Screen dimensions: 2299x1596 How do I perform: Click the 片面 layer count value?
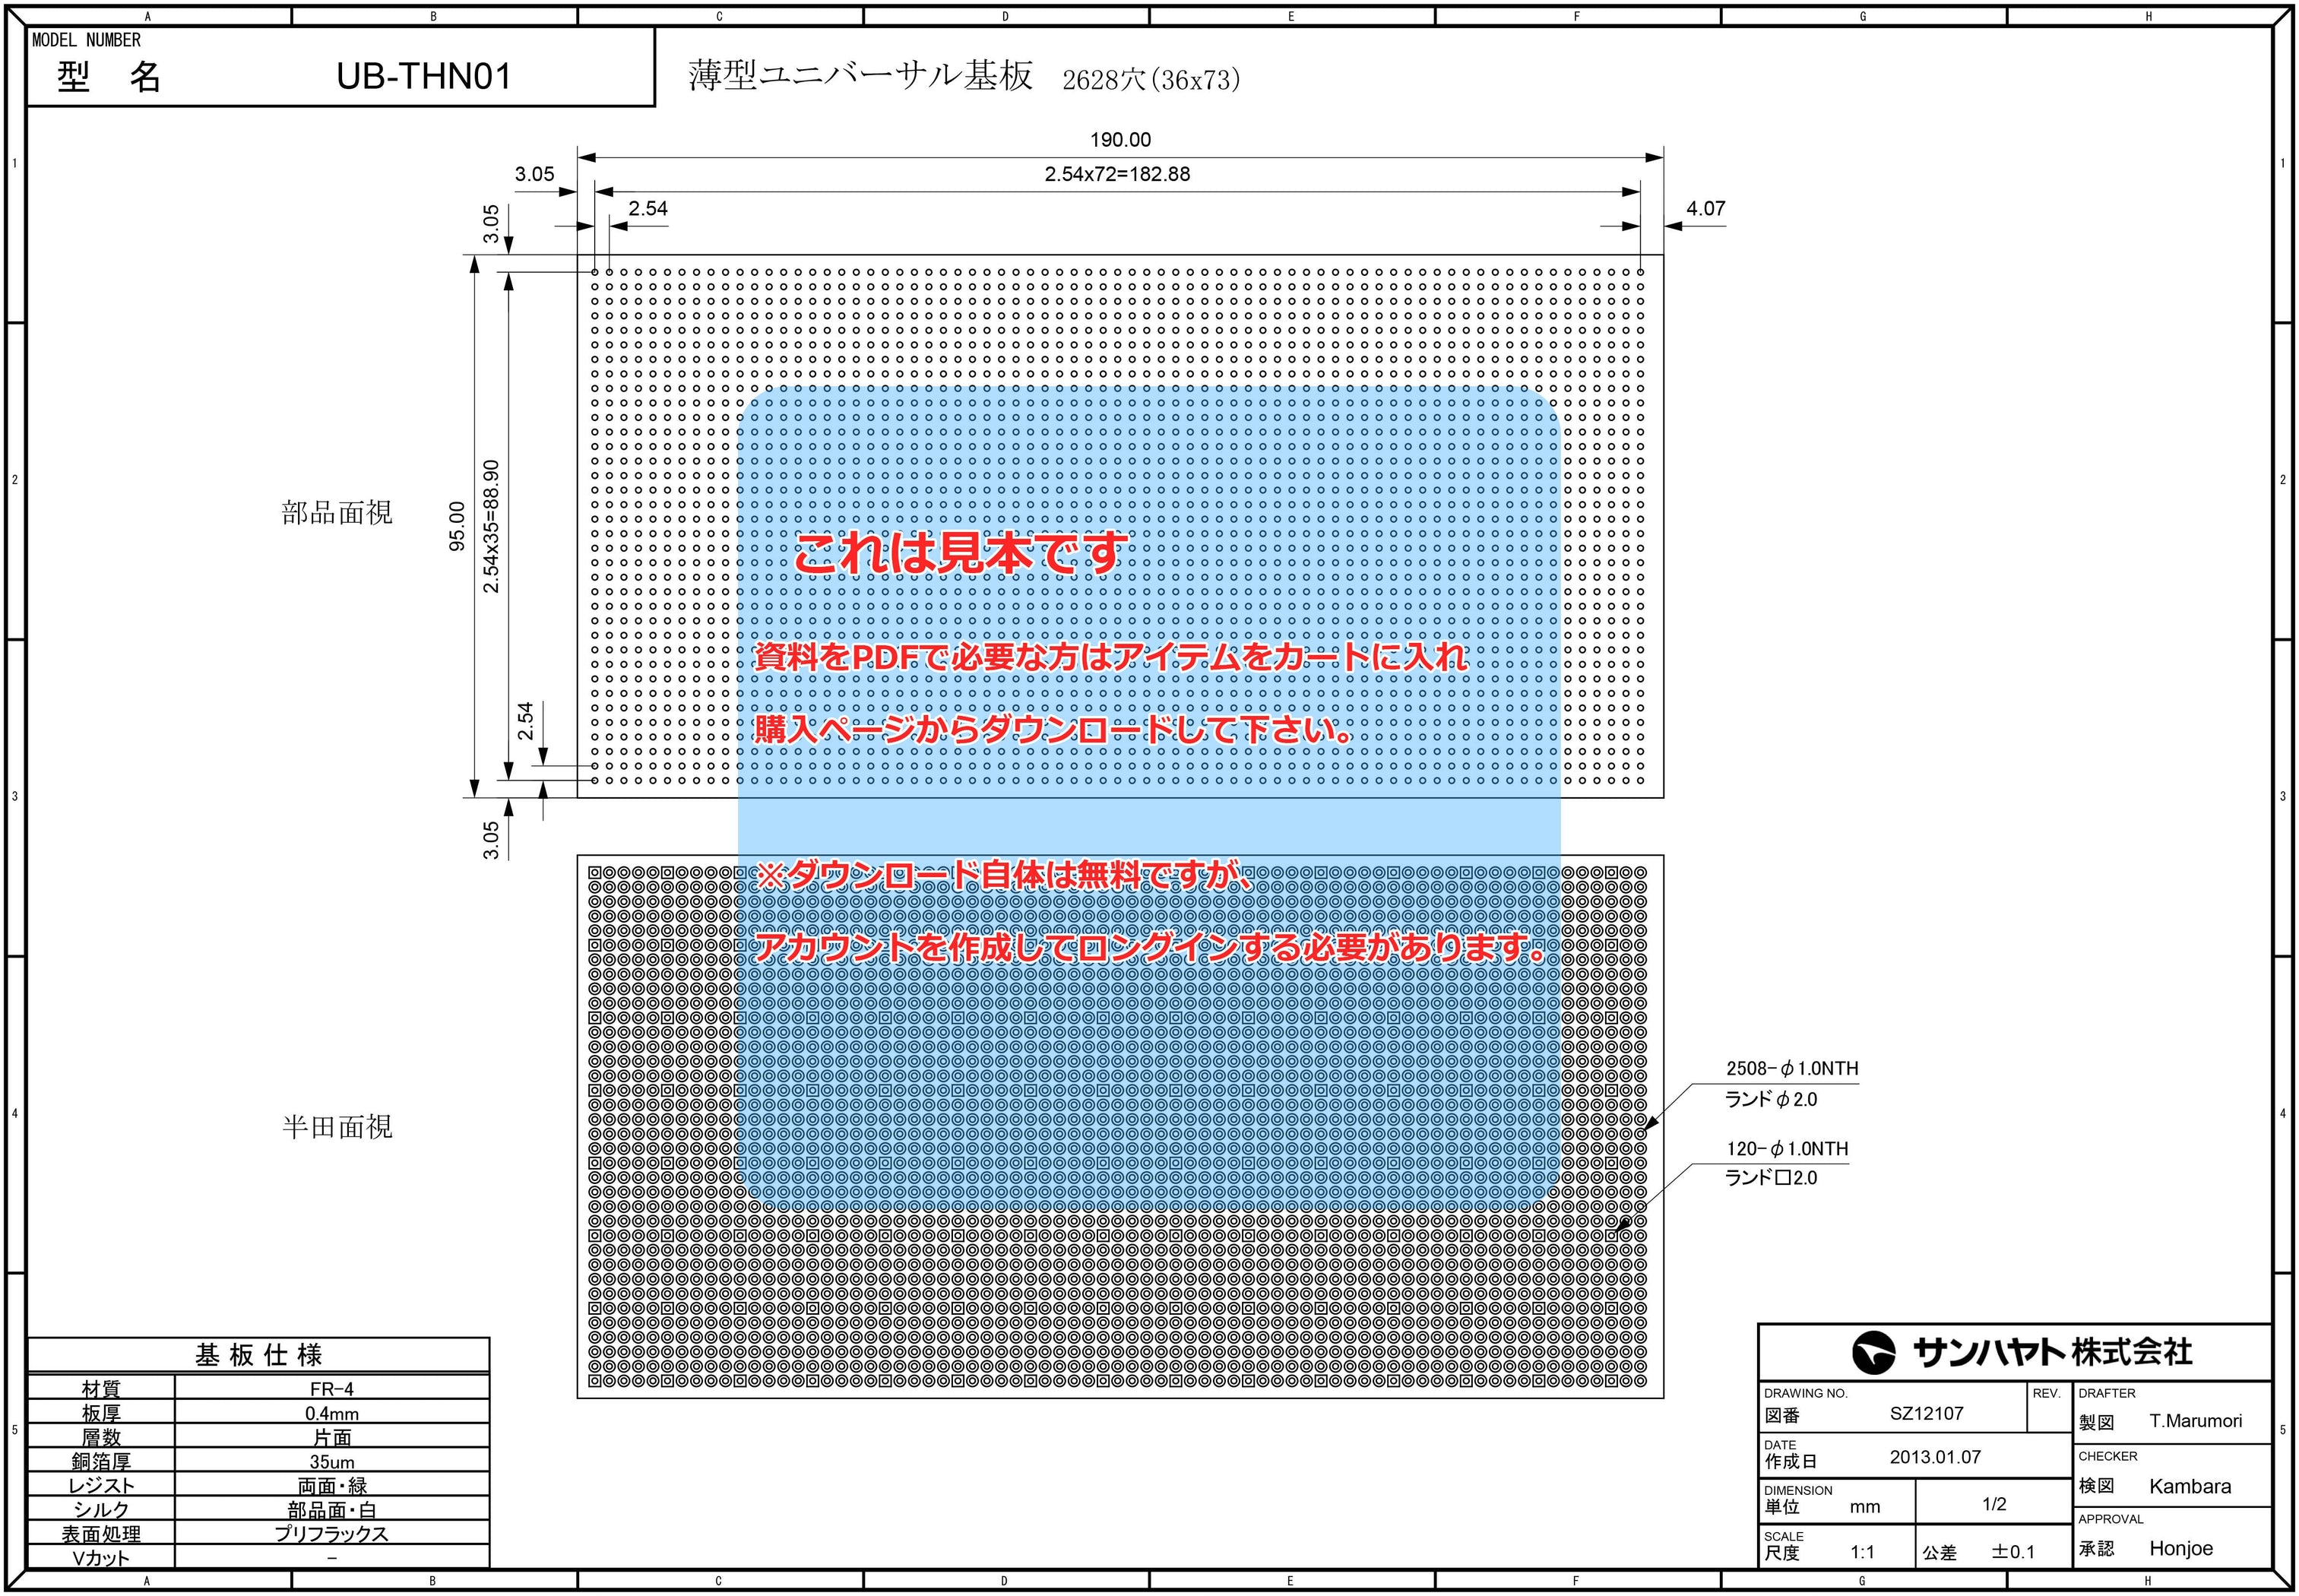[332, 1437]
